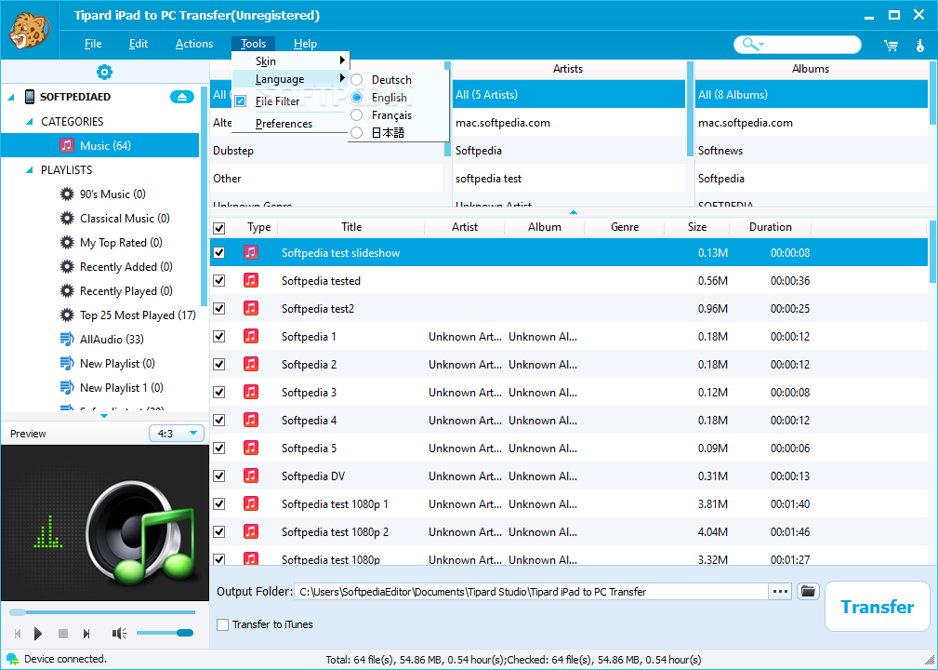Adjust the preview volume slider
The width and height of the screenshot is (938, 670).
click(x=165, y=633)
